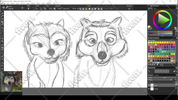The image size is (178, 100).
Task: Select the Paint Bucket tool
Action: (x=2, y=19)
